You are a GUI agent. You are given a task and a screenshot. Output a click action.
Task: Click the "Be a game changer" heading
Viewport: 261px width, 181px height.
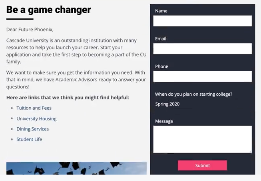tap(49, 10)
